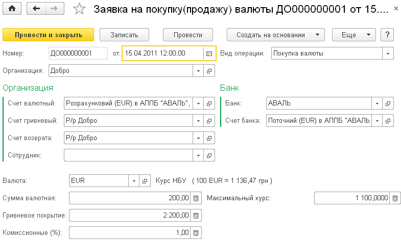
Task: Go to the home page icon
Action: [x=12, y=9]
